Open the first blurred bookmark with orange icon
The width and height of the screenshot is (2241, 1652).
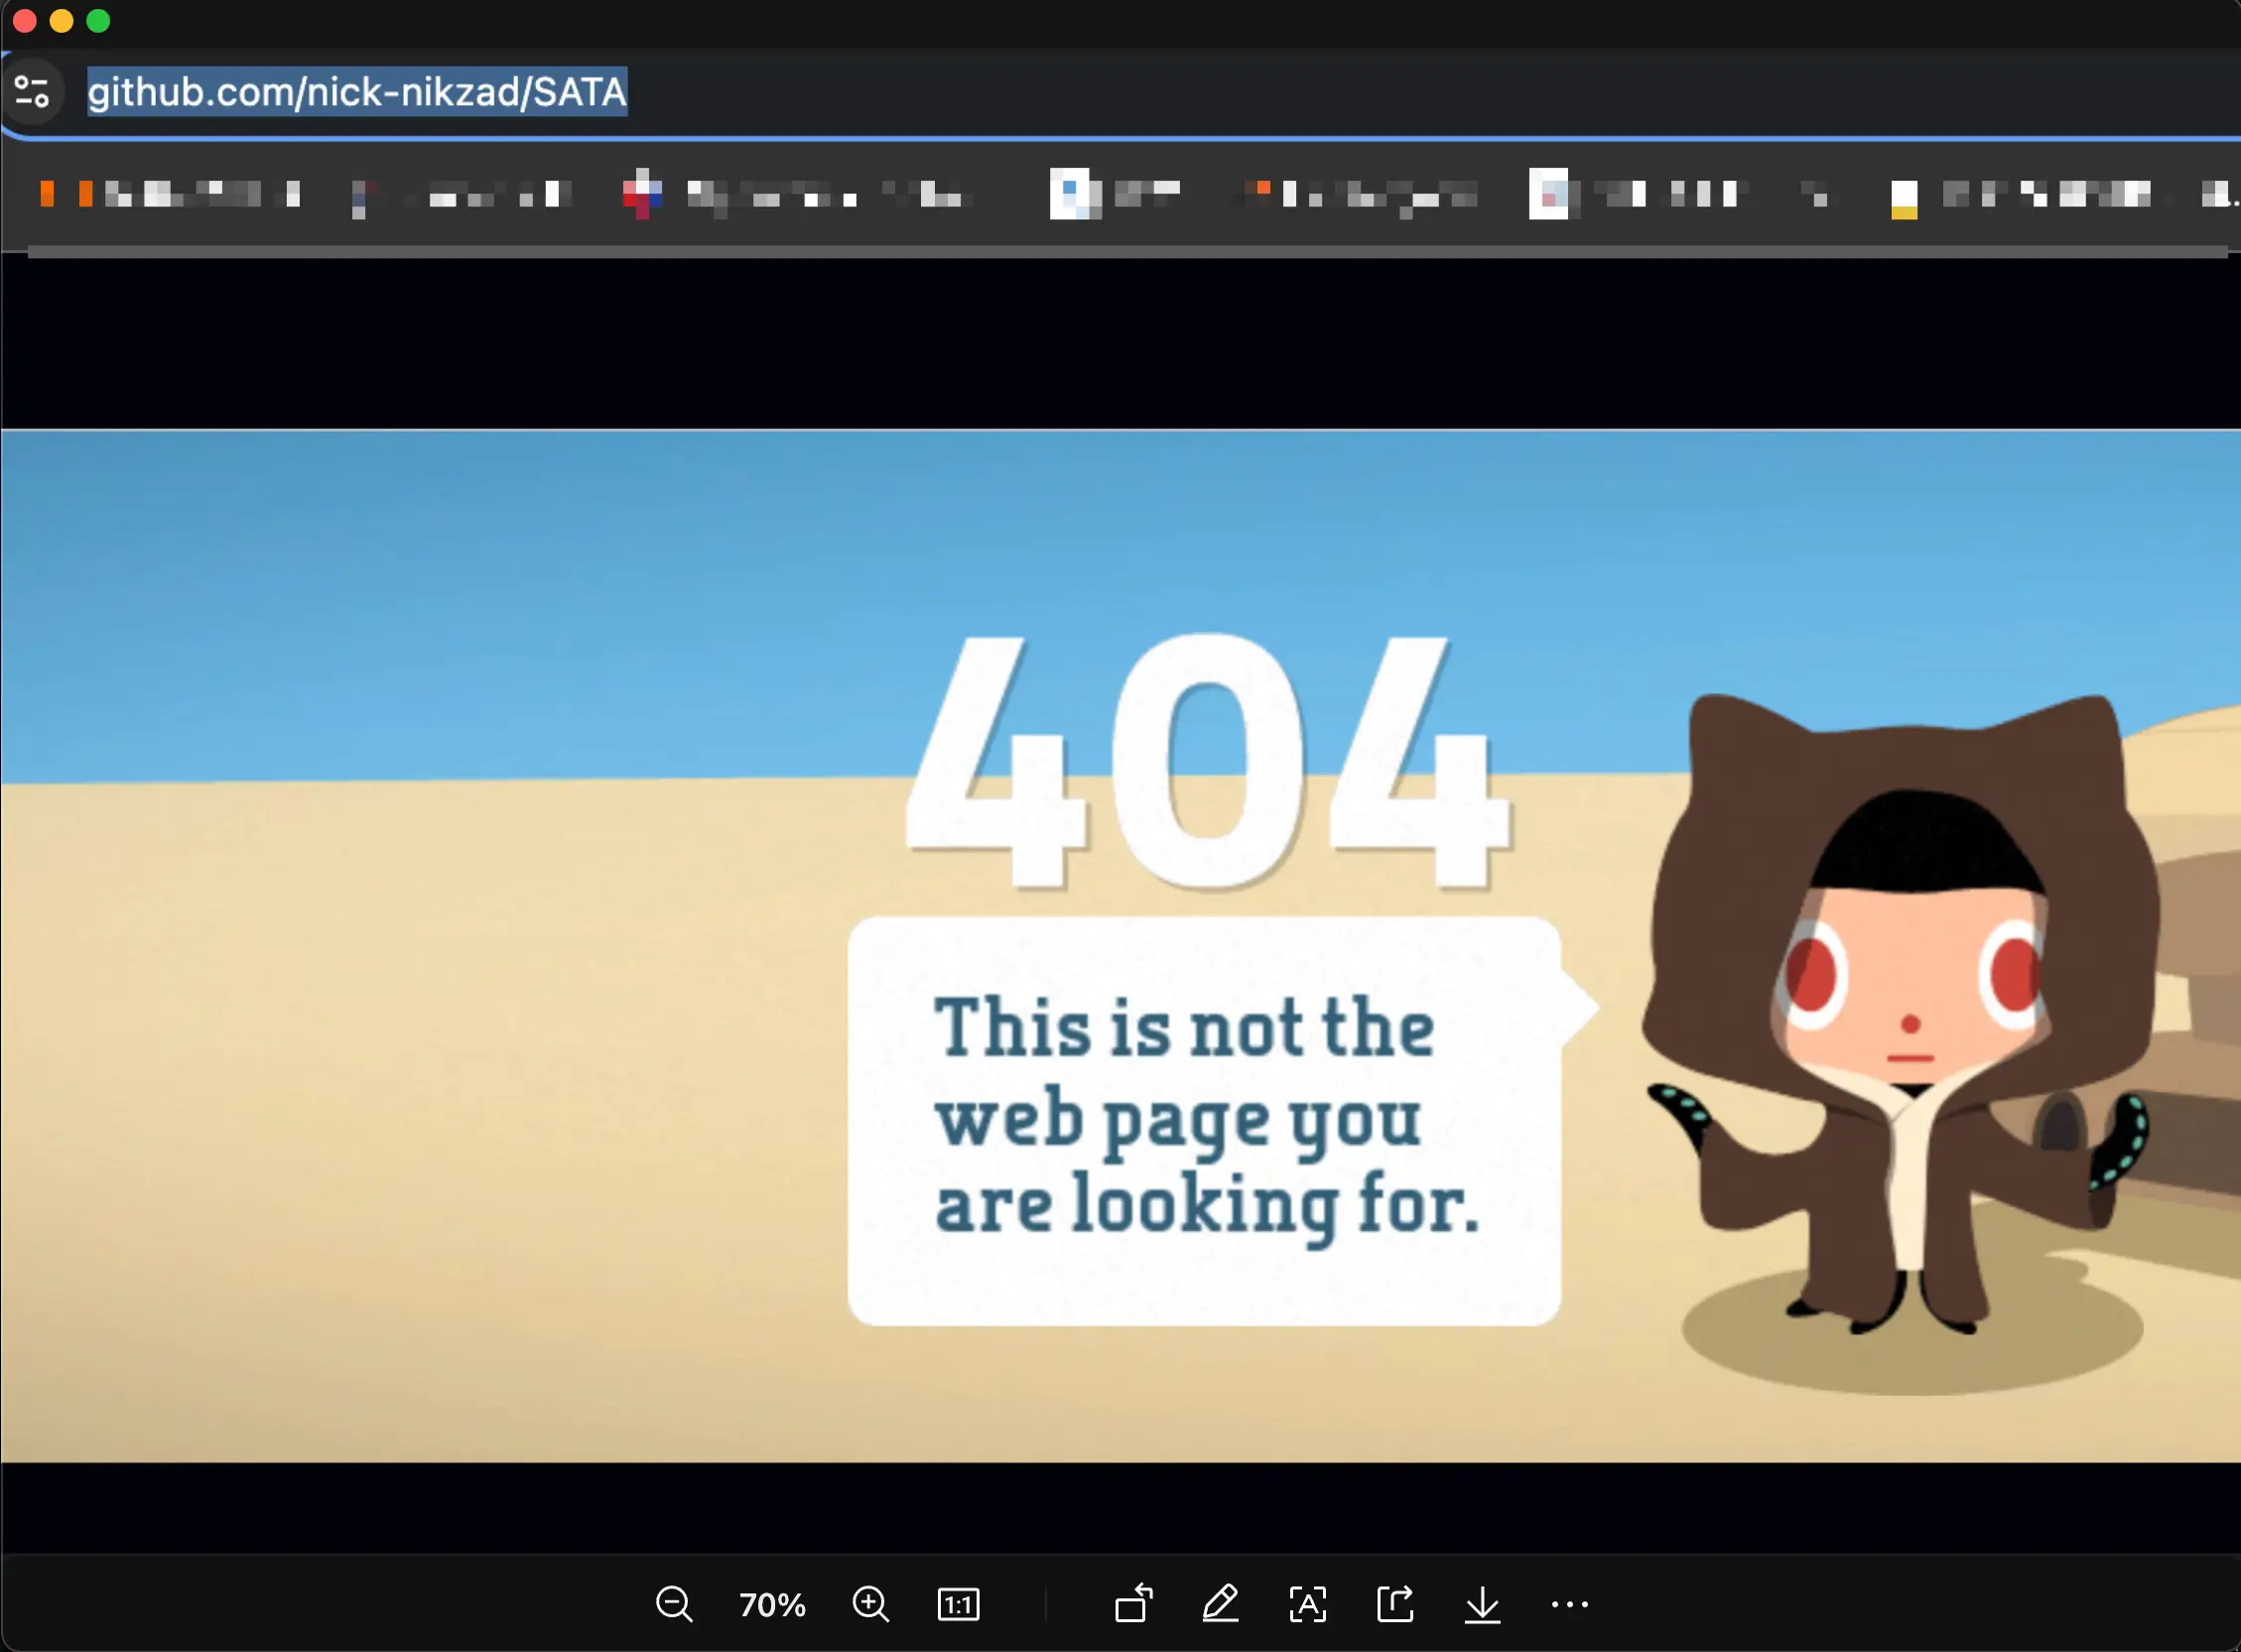170,193
